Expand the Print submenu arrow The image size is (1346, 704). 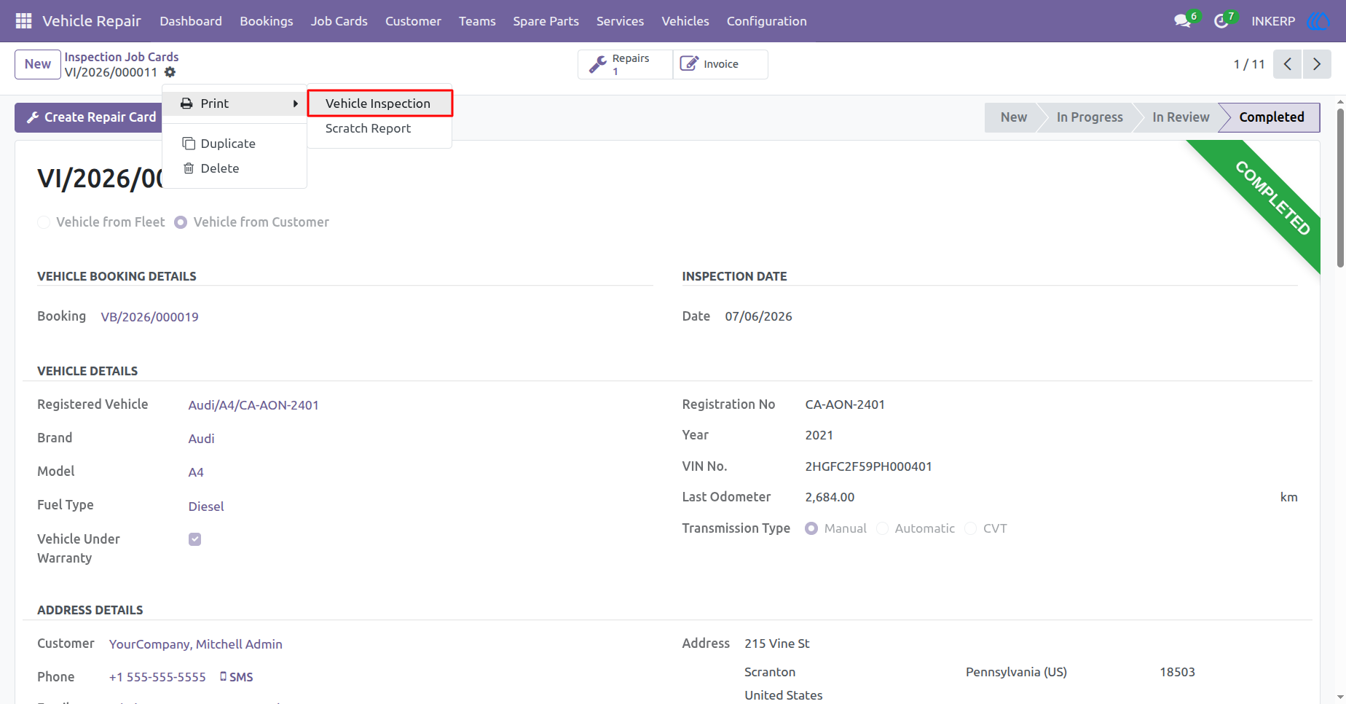coord(296,103)
